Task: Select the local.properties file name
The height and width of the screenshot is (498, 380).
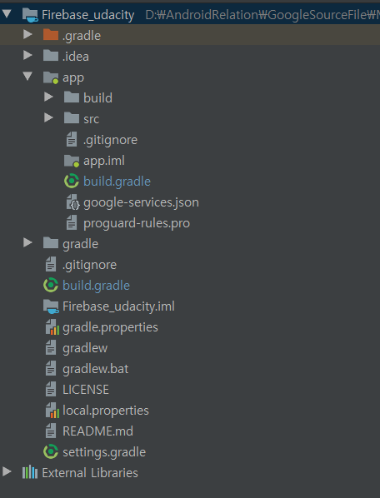Action: click(106, 411)
